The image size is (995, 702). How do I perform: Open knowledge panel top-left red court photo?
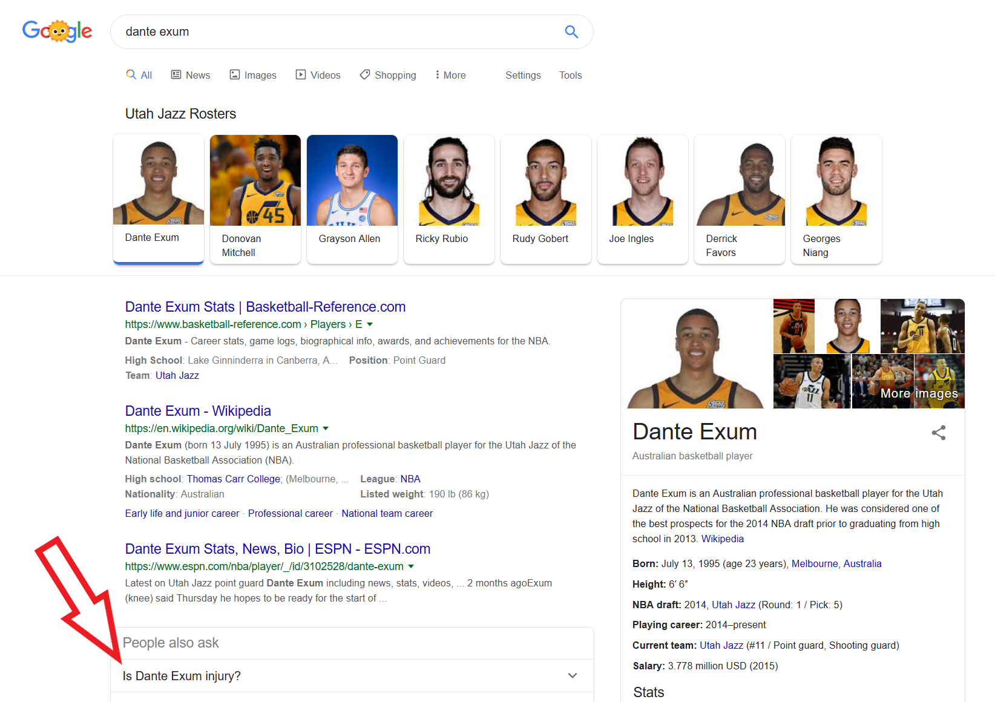click(x=794, y=326)
